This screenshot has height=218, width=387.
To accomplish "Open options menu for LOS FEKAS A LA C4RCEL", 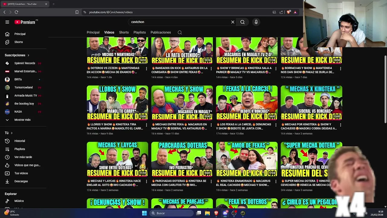I will pyautogui.click(x=276, y=125).
